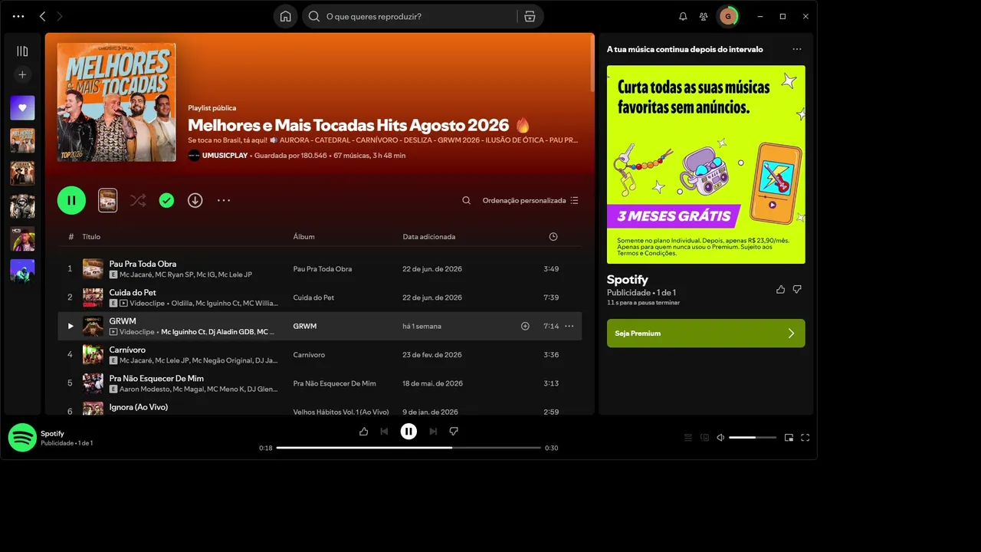The width and height of the screenshot is (981, 552).
Task: Seek in the playback progress bar
Action: click(408, 448)
